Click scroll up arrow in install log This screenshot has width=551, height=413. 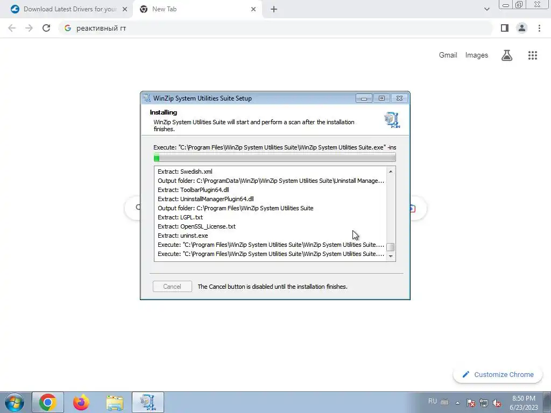pyautogui.click(x=391, y=172)
